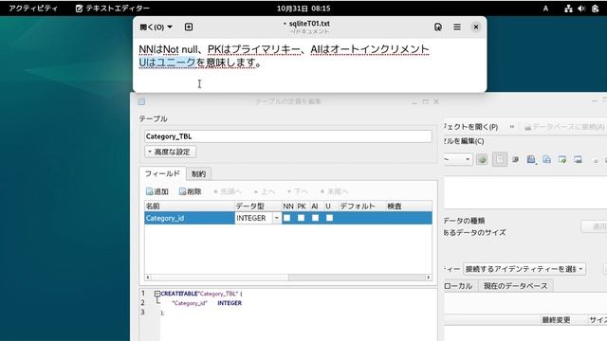Open the text editor hamburger menu
607x341 pixels.
click(x=457, y=27)
